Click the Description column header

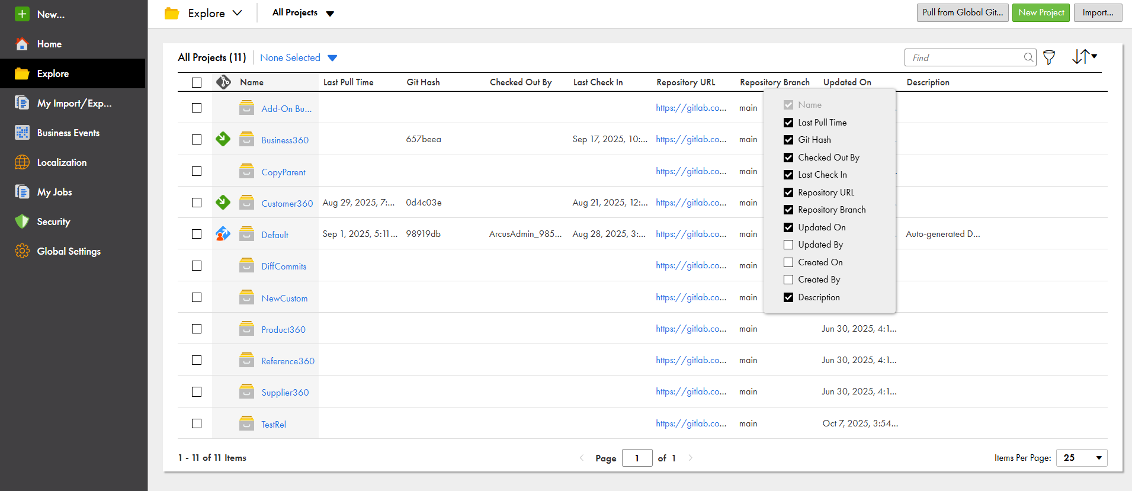928,82
